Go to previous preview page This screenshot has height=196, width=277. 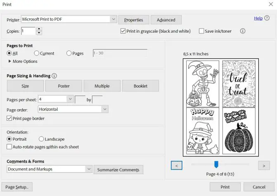pyautogui.click(x=177, y=165)
